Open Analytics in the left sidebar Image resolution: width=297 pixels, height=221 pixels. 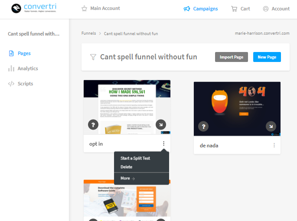pyautogui.click(x=27, y=68)
